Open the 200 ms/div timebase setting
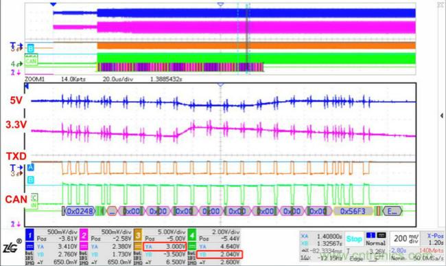This screenshot has width=446, height=266. (406, 239)
